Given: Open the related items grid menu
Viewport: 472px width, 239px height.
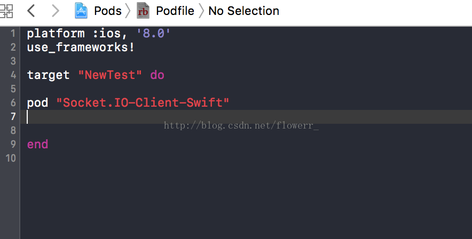Looking at the screenshot, I should 6,11.
